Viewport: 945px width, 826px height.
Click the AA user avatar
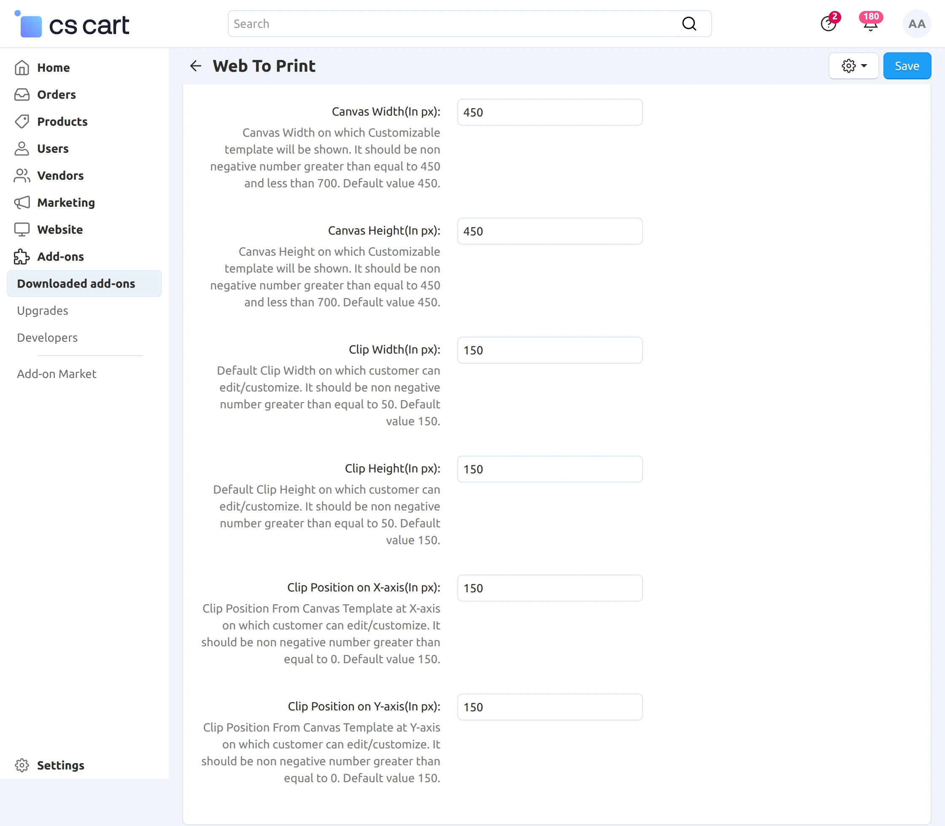916,24
